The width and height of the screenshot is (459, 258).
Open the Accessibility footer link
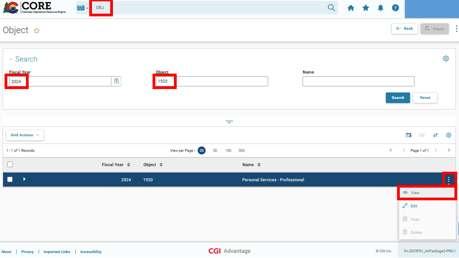(91, 252)
